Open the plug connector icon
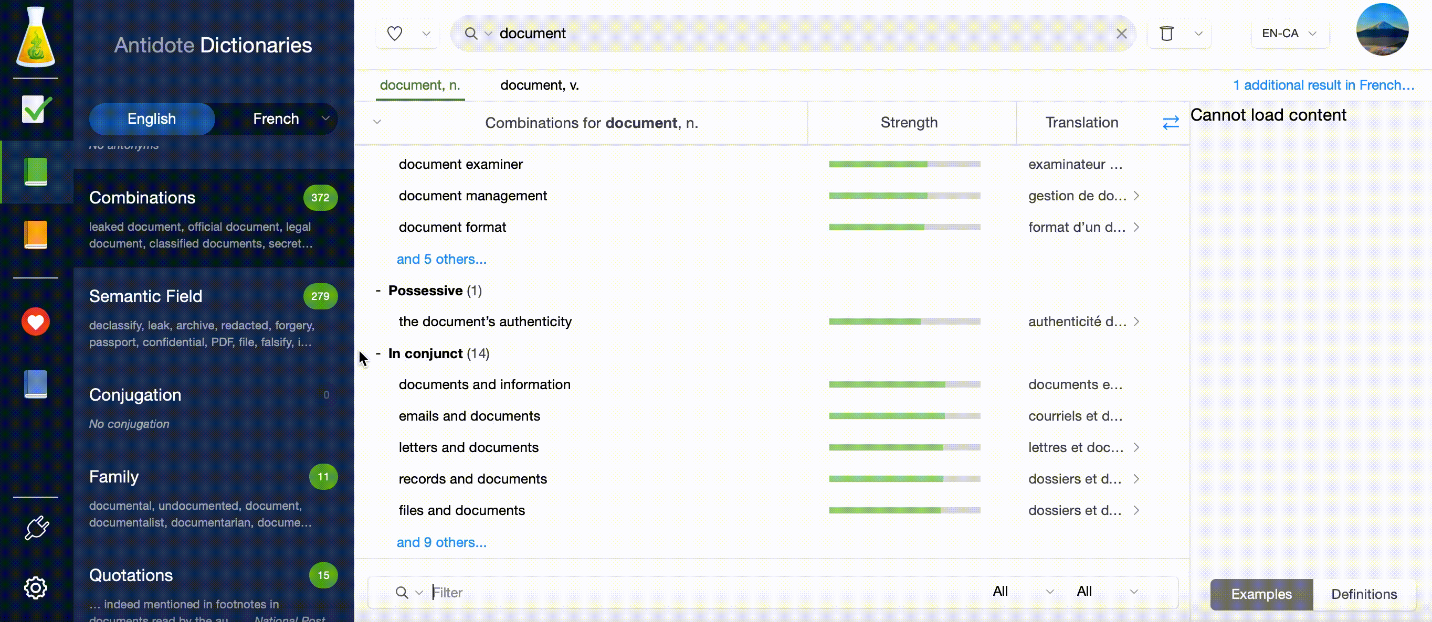 [36, 528]
